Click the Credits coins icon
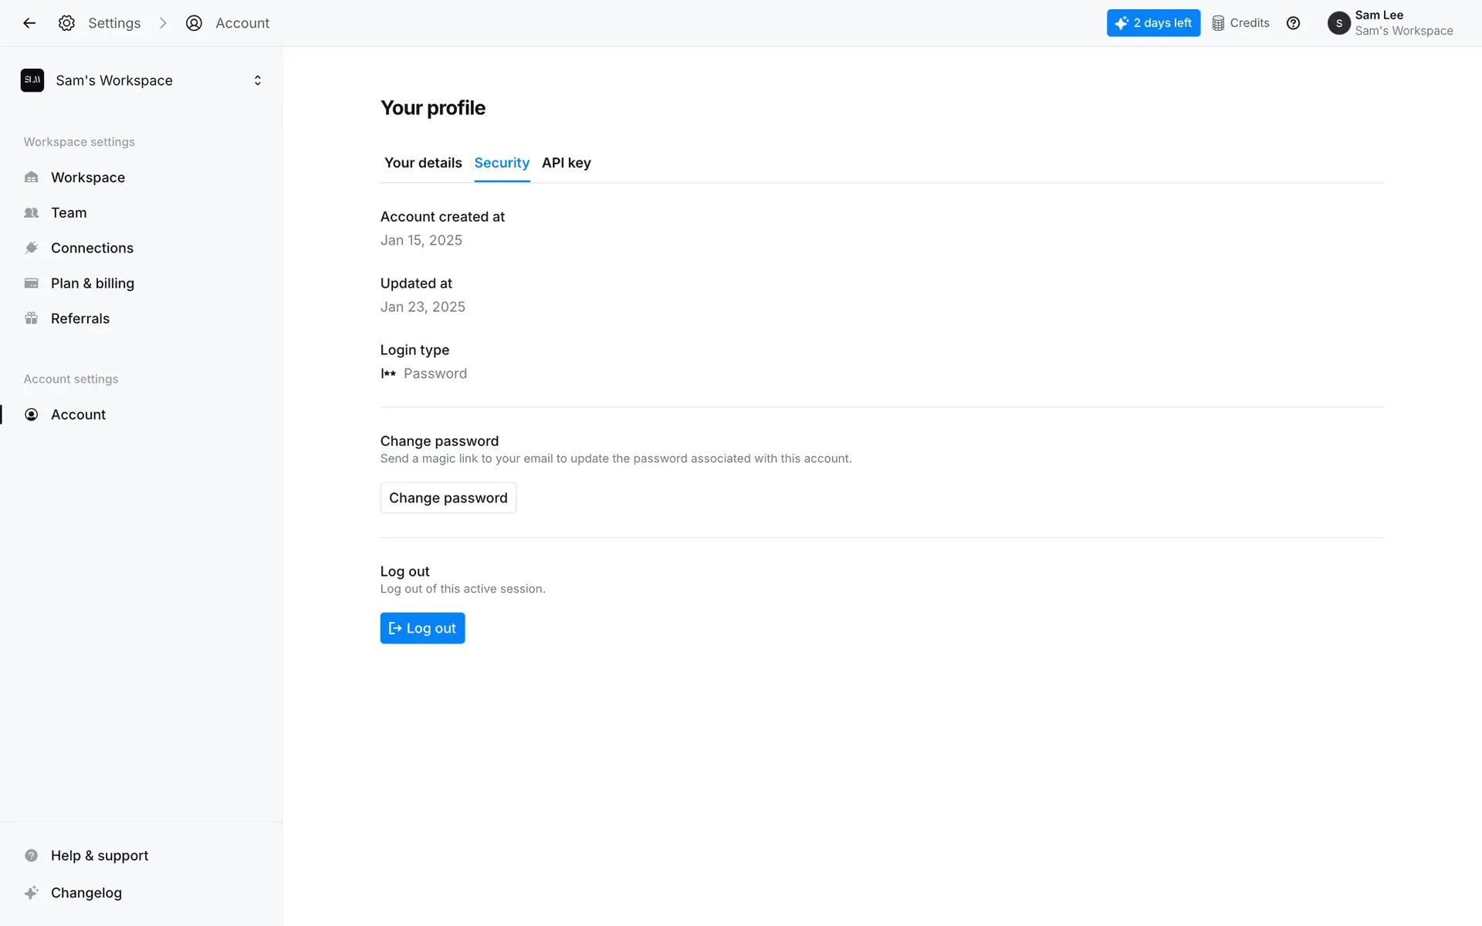The image size is (1482, 926). (1218, 23)
